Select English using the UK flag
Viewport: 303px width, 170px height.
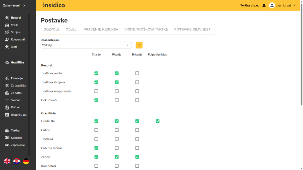click(7, 161)
